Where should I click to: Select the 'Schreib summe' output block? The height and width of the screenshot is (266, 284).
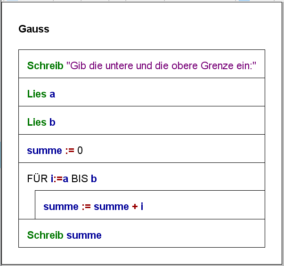coord(142,233)
